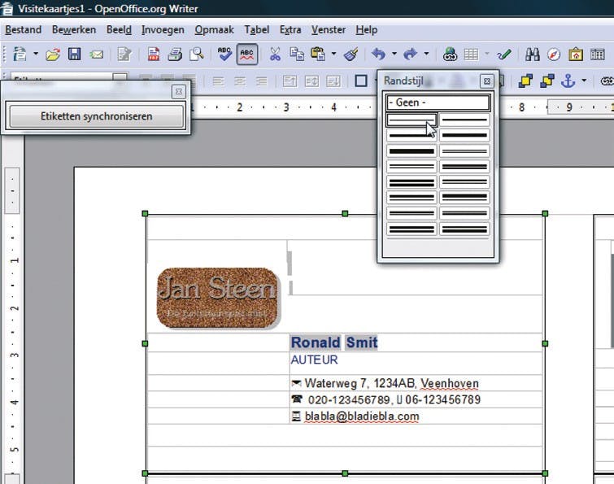Export directly as PDF
The height and width of the screenshot is (484, 614).
coord(154,55)
